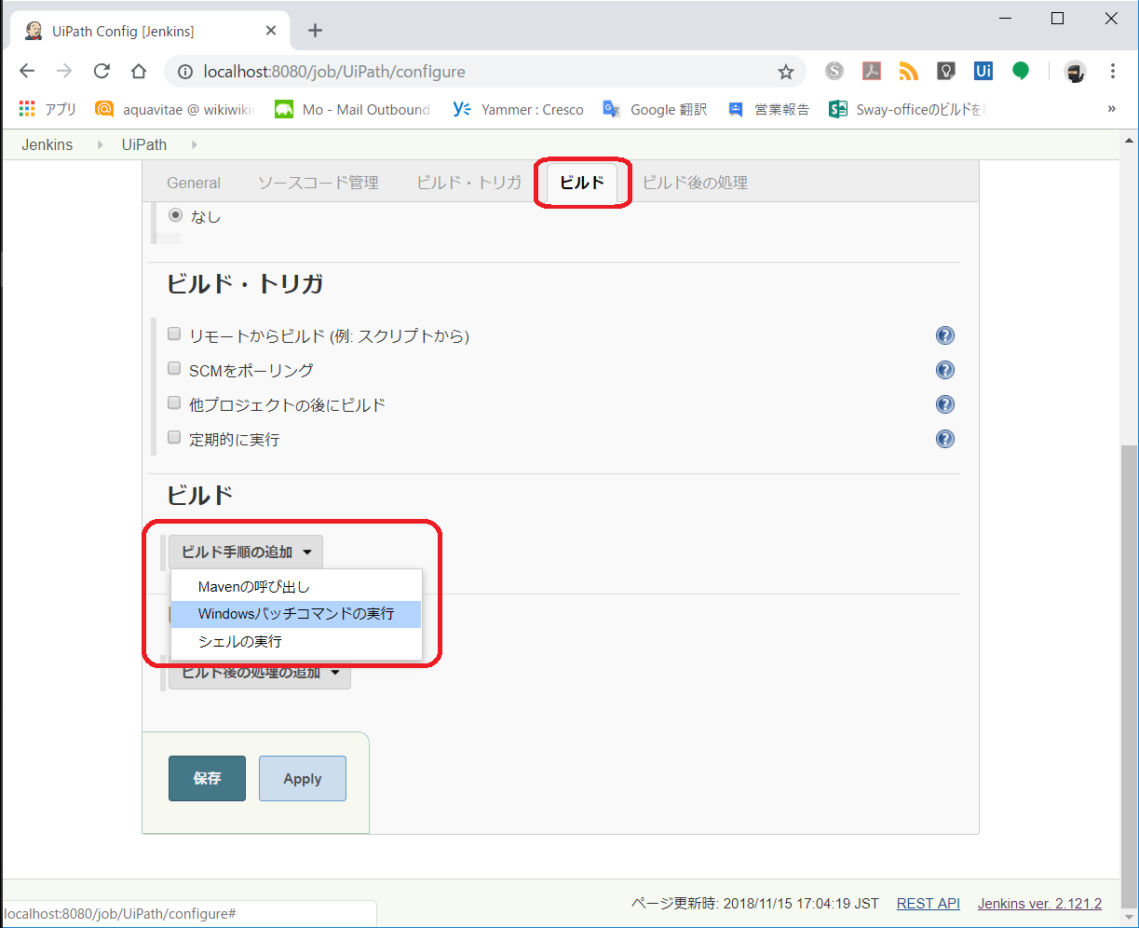Open the orange RSS feed extension
This screenshot has height=928, width=1139.
click(909, 71)
